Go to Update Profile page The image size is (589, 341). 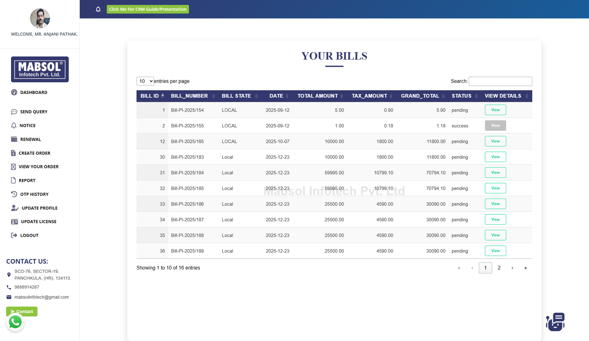(39, 208)
